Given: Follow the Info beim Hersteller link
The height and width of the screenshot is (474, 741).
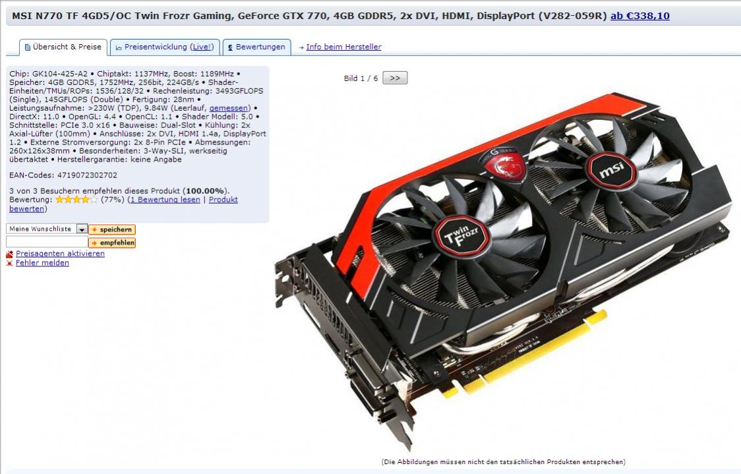Looking at the screenshot, I should 343,47.
